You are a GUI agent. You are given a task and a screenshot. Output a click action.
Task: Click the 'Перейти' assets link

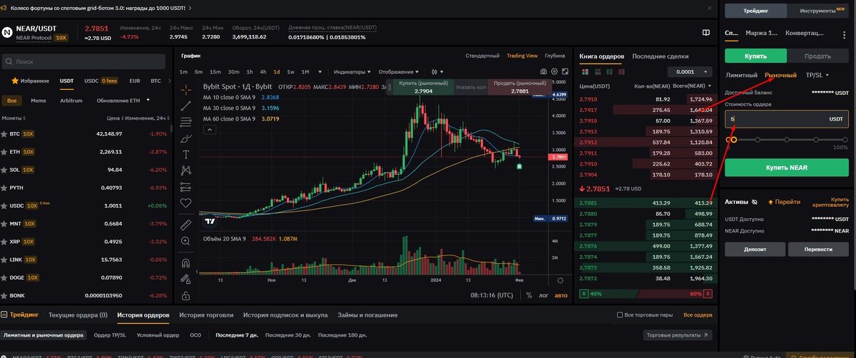pos(784,202)
